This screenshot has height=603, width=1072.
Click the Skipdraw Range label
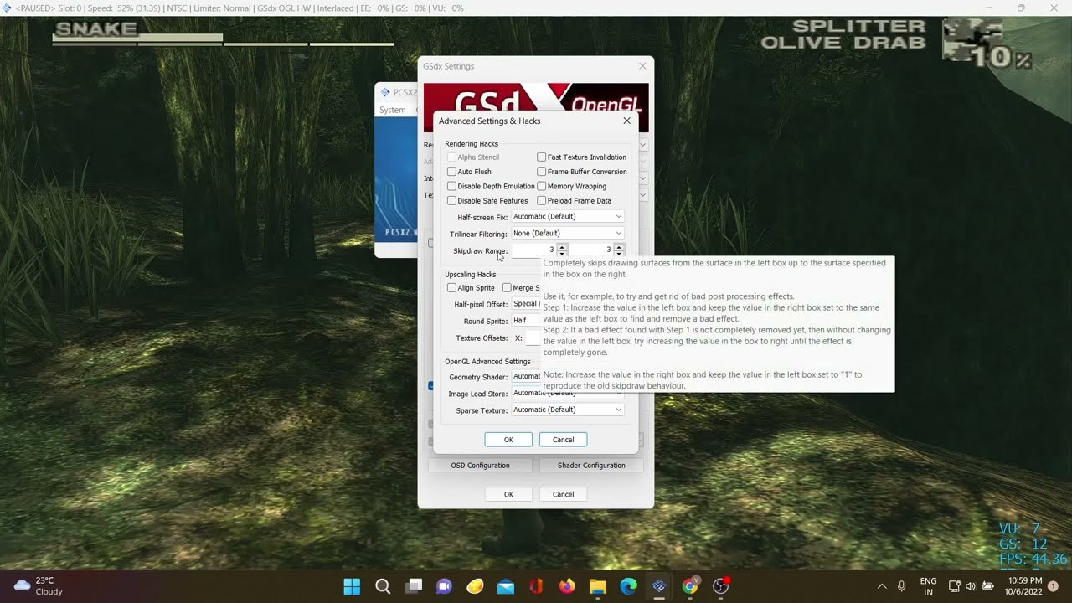(x=480, y=250)
